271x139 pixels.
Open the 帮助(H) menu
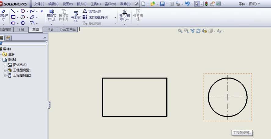[125, 4]
